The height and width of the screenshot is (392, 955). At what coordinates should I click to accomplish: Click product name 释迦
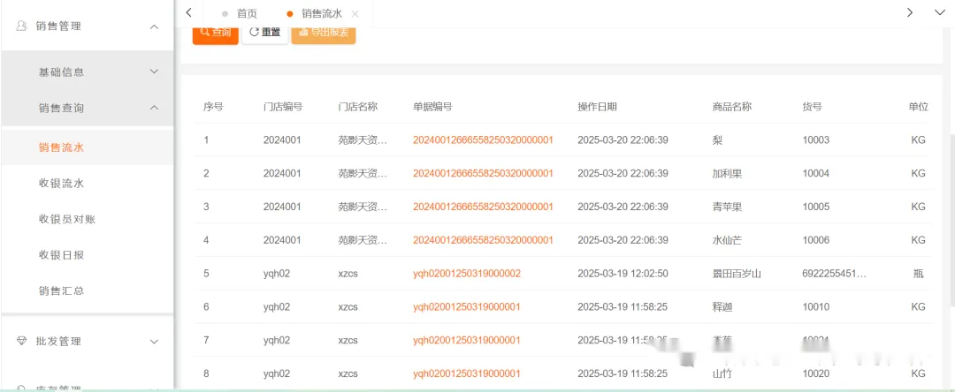click(x=722, y=307)
